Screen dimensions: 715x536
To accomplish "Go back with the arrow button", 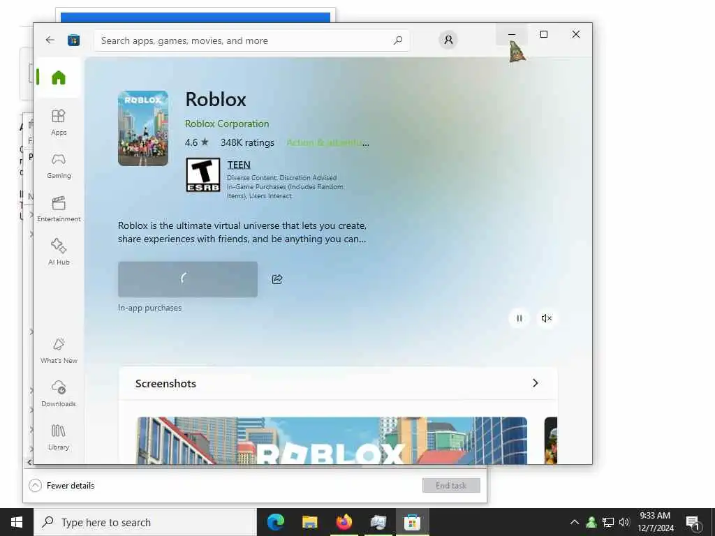I will tap(50, 40).
